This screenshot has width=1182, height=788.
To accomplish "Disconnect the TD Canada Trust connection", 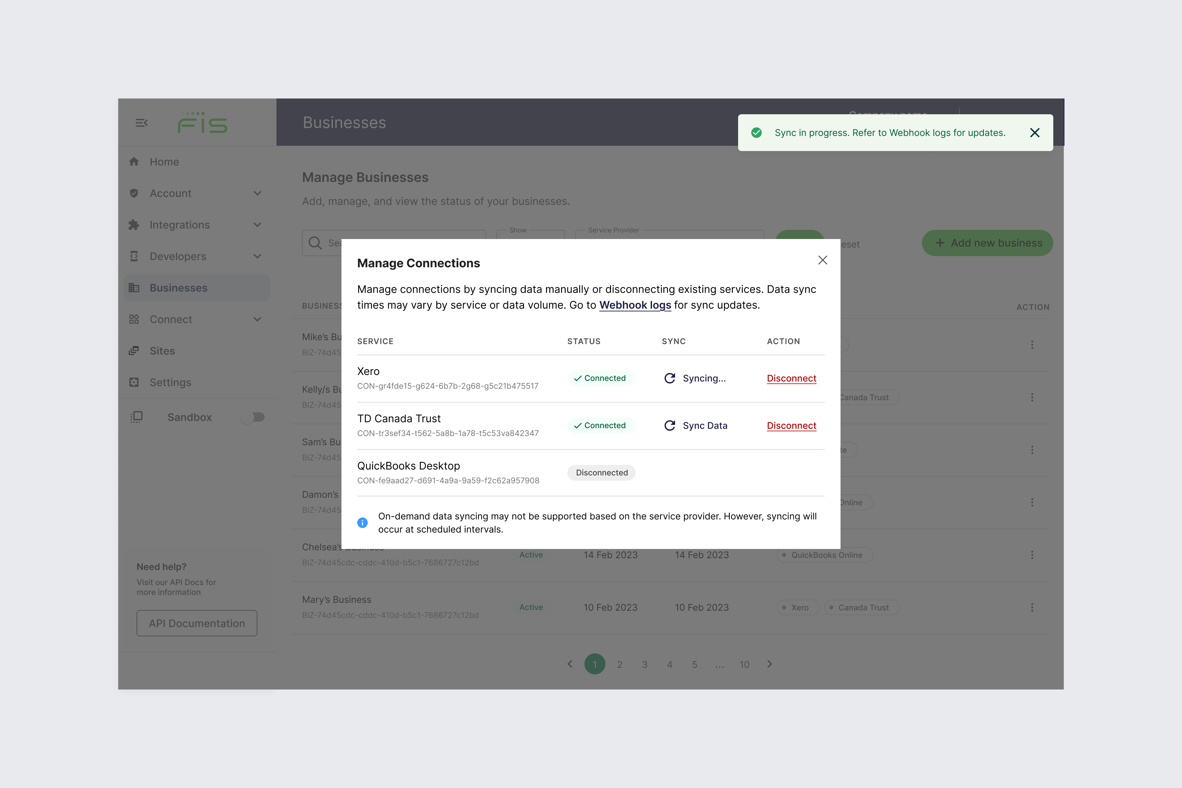I will tap(791, 426).
